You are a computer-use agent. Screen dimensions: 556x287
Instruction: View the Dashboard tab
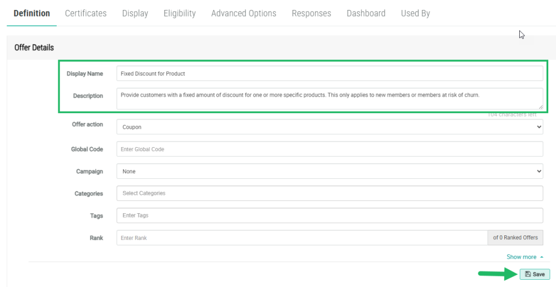[366, 13]
